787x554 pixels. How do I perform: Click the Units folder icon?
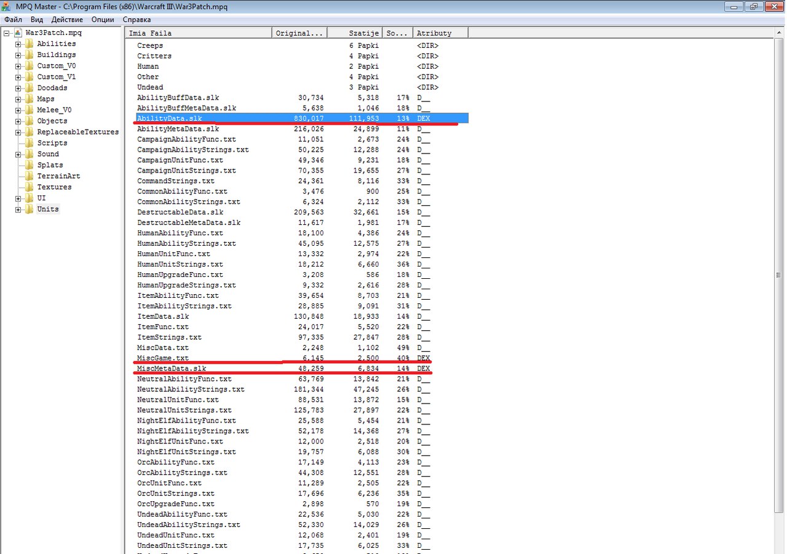click(29, 209)
